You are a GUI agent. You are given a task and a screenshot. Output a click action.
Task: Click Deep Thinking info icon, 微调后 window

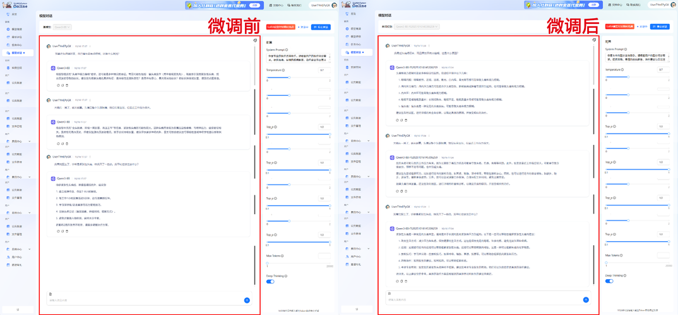click(625, 275)
